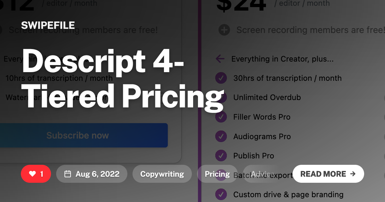Image resolution: width=385 pixels, height=202 pixels.
Task: Toggle the Custom drive & page branding checkmark
Action: (x=221, y=194)
